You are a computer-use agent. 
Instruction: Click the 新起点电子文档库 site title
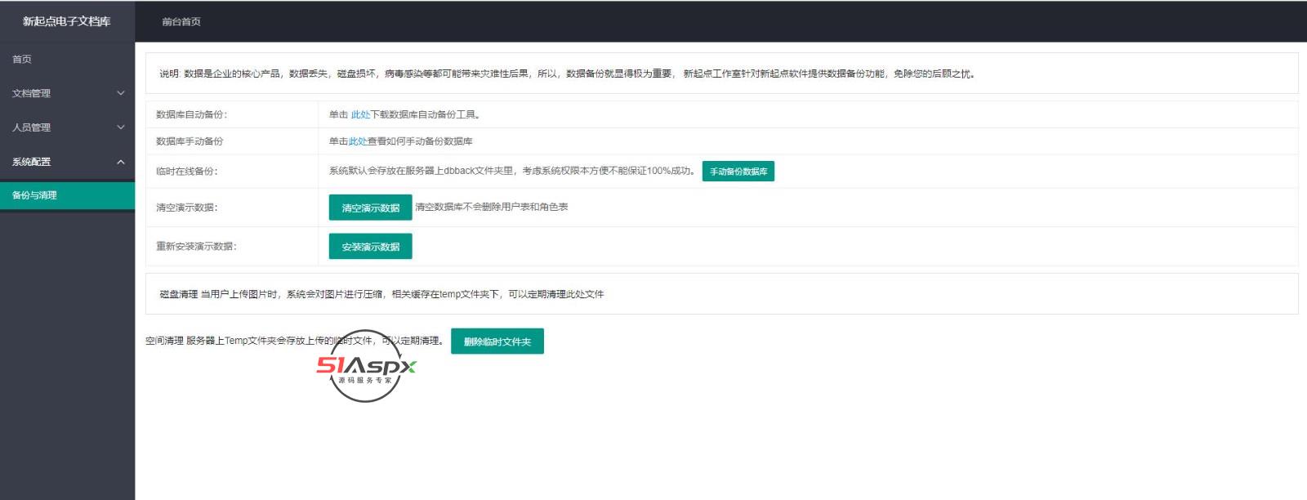[x=67, y=21]
